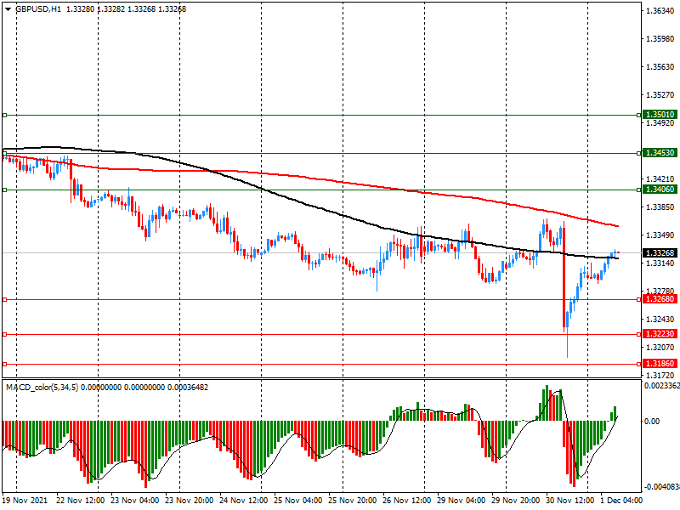Click the 23 Nov 20:00 time label

point(189,501)
